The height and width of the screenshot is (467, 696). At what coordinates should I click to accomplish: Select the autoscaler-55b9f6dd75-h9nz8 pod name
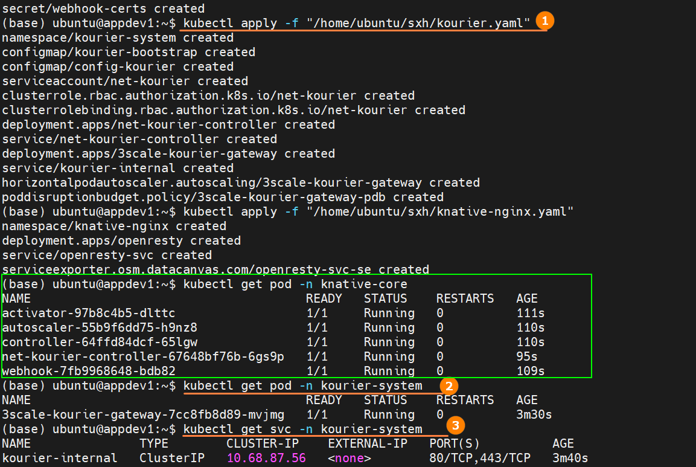(99, 327)
